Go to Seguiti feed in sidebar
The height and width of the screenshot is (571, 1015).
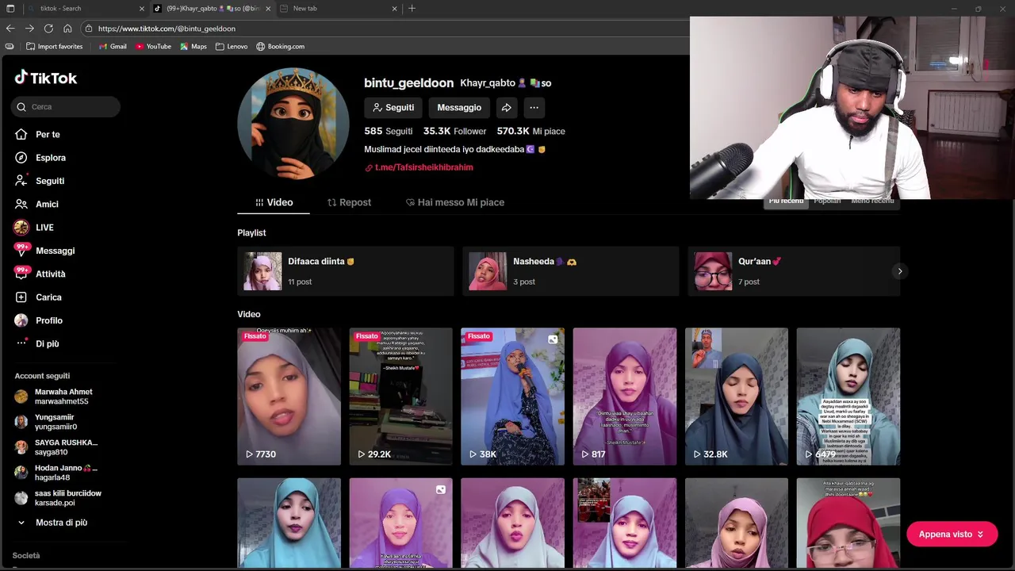pos(40,181)
